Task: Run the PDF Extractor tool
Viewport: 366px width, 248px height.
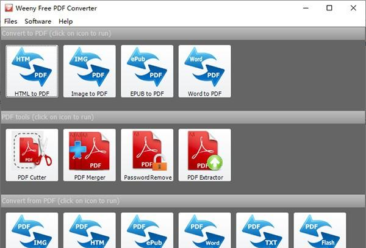Action: coord(205,155)
